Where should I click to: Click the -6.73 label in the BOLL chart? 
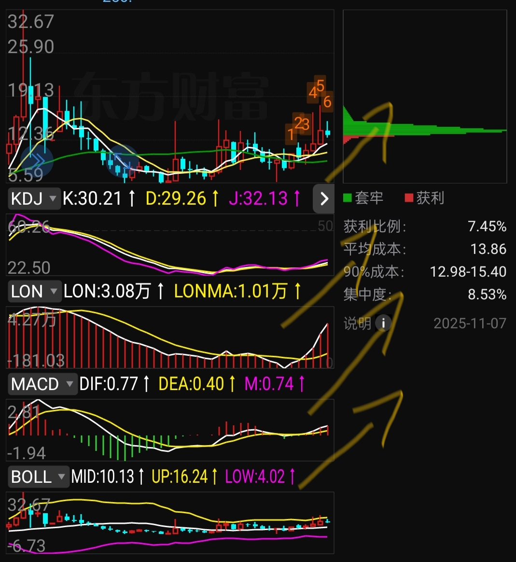click(27, 546)
